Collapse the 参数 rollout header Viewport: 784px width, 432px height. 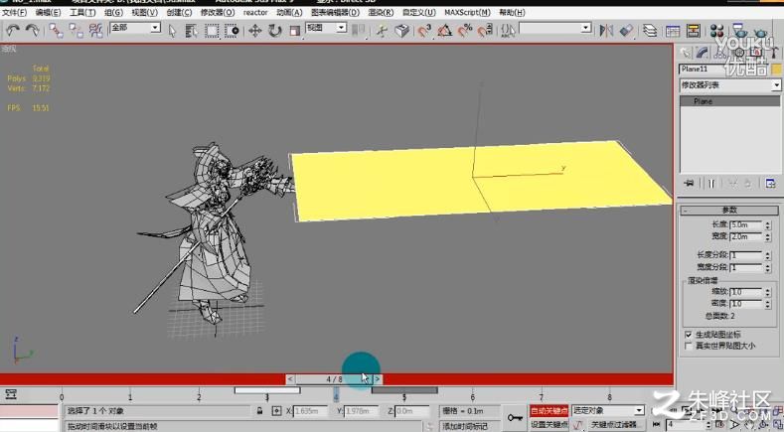pyautogui.click(x=729, y=210)
